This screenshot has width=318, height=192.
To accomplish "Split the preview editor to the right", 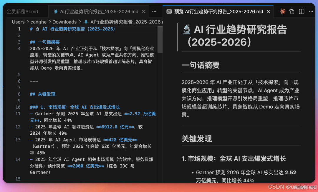I will click(x=302, y=11).
